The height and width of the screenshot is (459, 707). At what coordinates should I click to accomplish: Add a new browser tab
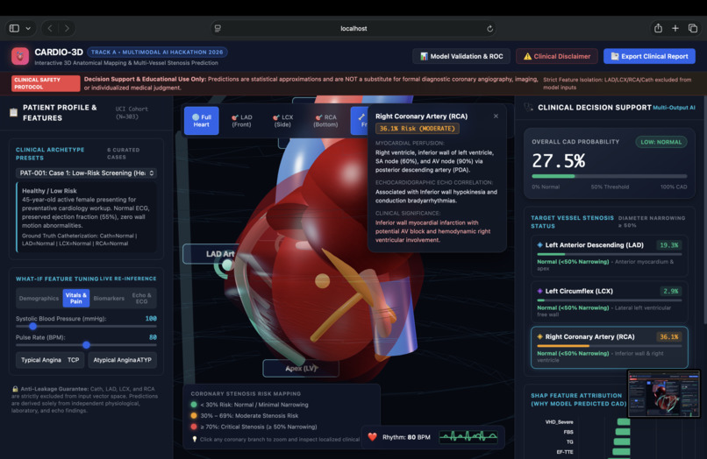[675, 28]
